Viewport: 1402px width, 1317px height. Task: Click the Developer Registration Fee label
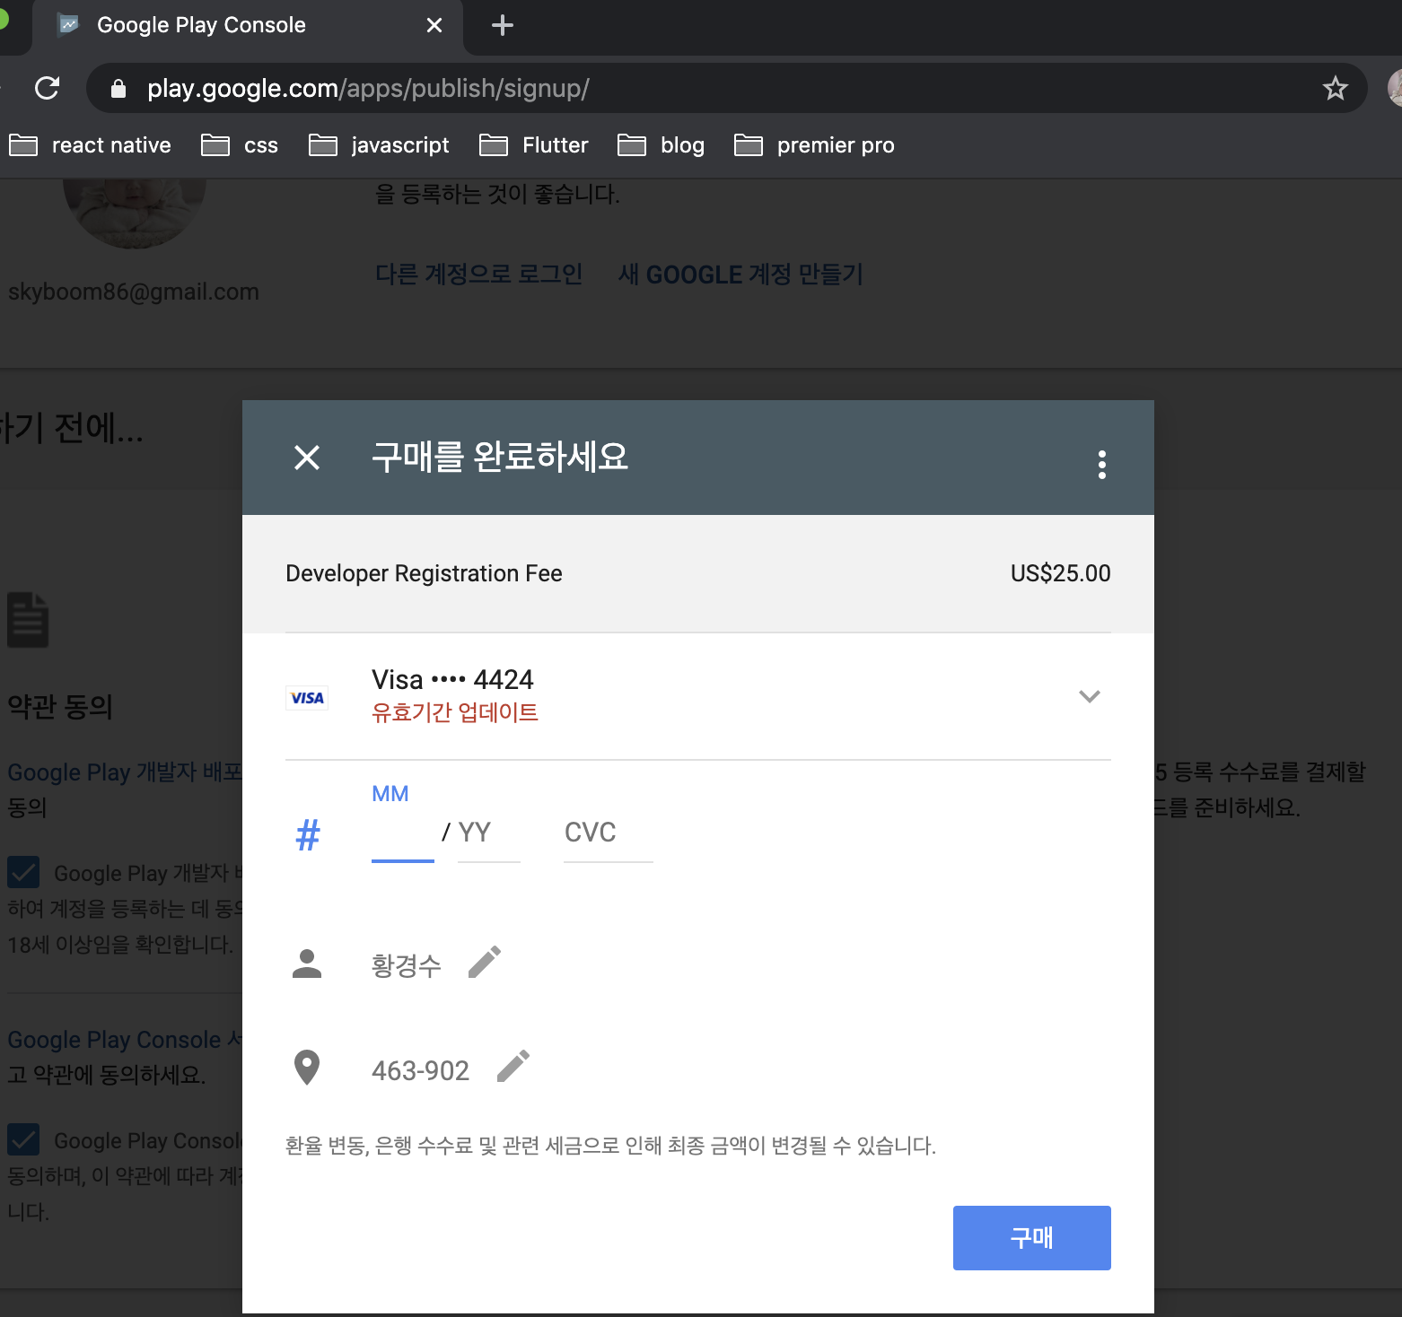424,573
